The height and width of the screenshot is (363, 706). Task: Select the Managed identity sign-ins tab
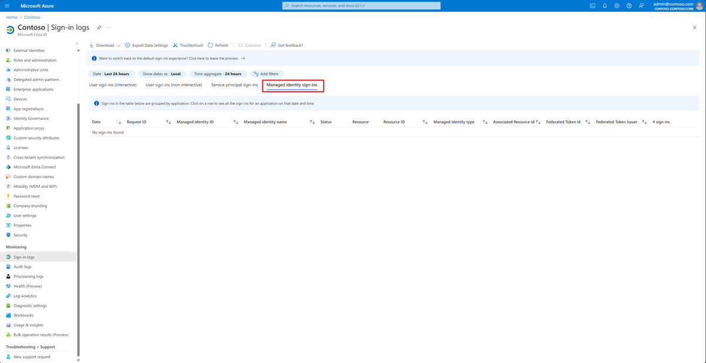(x=292, y=85)
